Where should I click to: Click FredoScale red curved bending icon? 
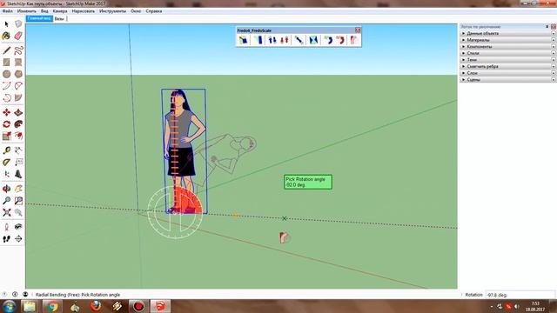tap(340, 40)
